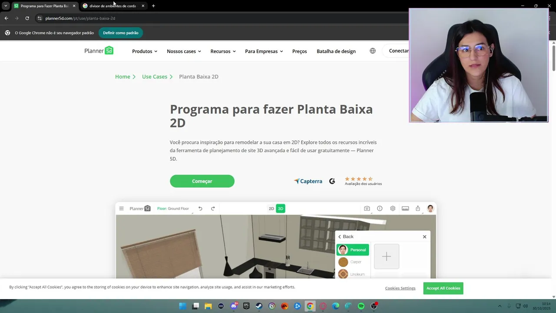Open the Preços menu item

tap(300, 51)
